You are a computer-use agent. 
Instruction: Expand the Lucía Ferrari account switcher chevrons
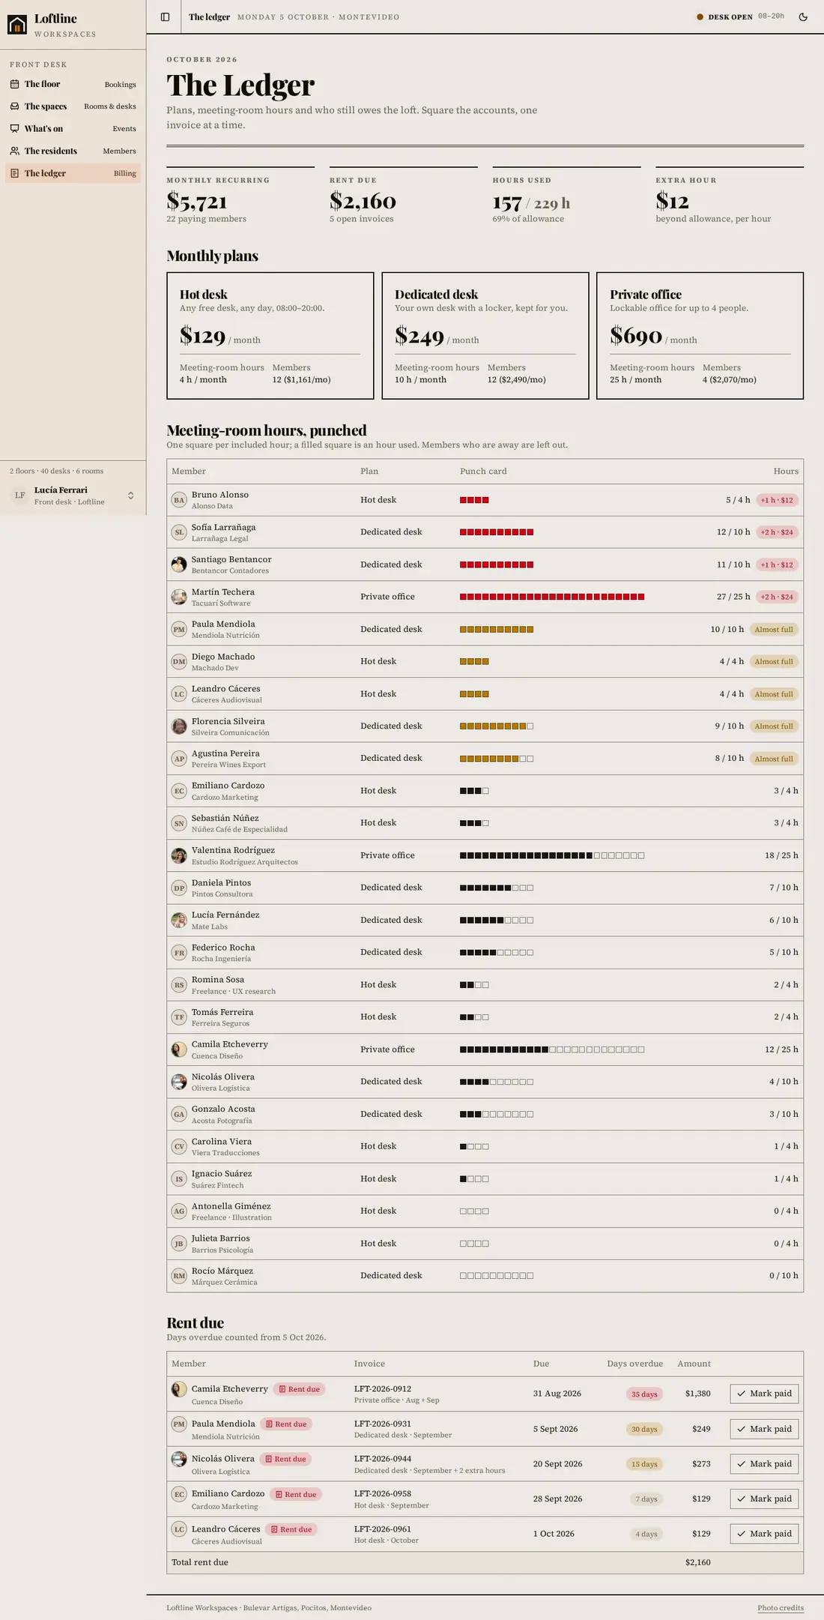[x=130, y=496]
